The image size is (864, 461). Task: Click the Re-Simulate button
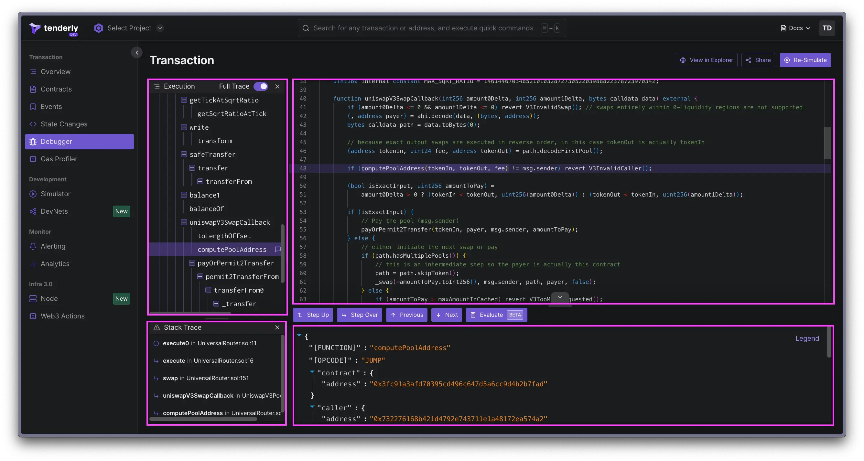(x=805, y=60)
